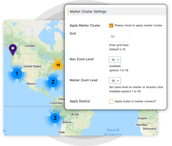Click the Canada label on map
172x146 pixels.
(30, 46)
